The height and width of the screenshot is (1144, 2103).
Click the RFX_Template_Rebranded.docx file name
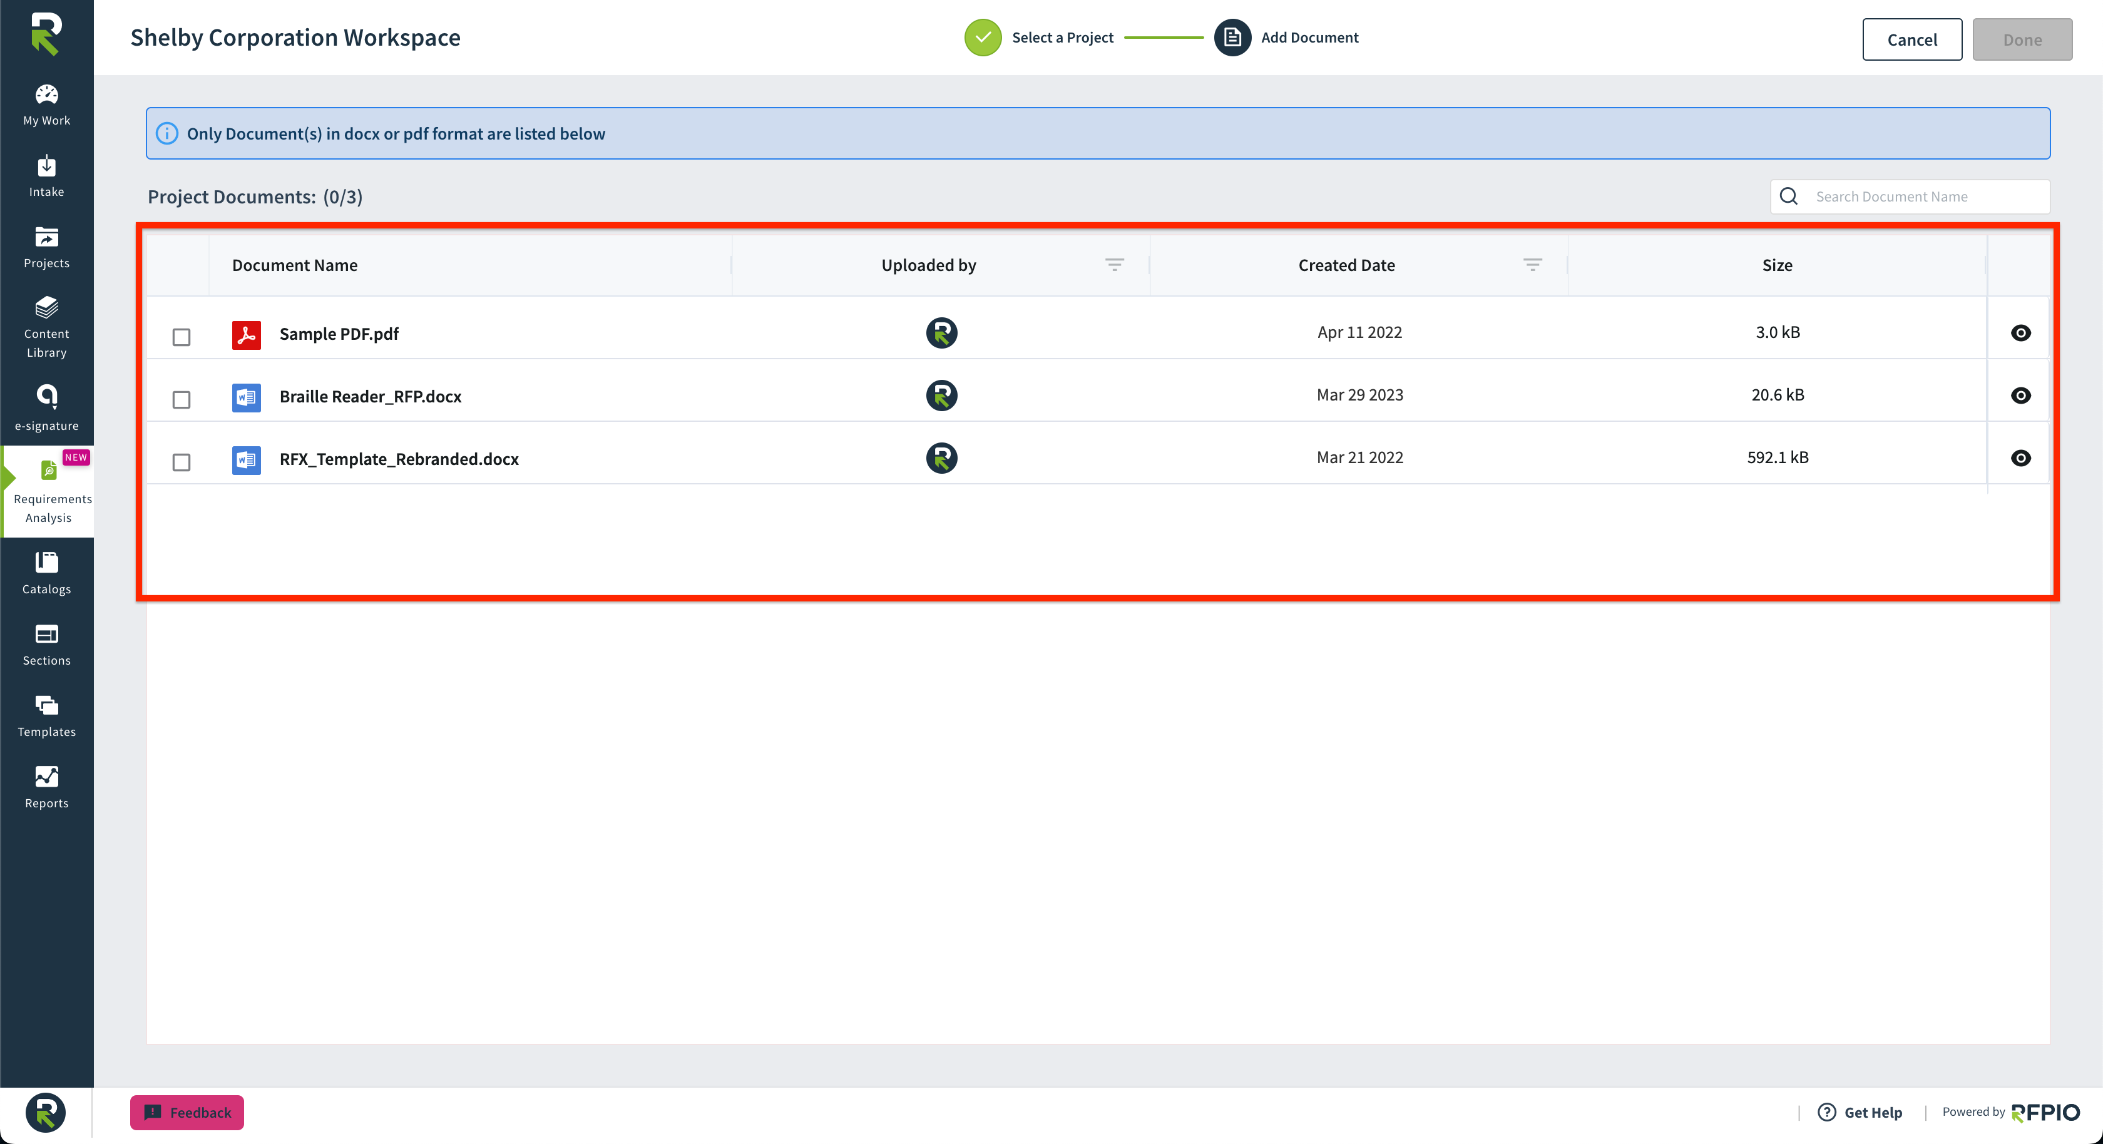pyautogui.click(x=399, y=459)
